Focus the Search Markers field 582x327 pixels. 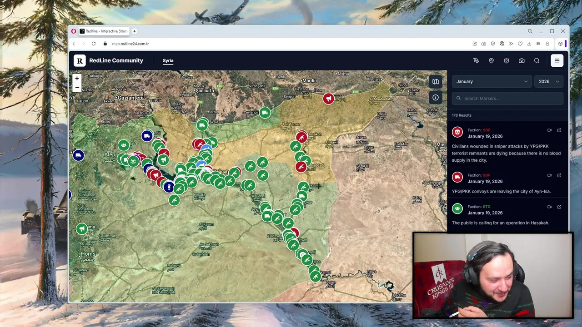pyautogui.click(x=508, y=98)
